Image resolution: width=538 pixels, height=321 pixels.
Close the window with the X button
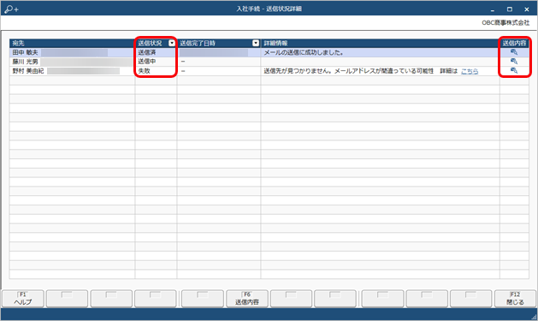point(527,9)
